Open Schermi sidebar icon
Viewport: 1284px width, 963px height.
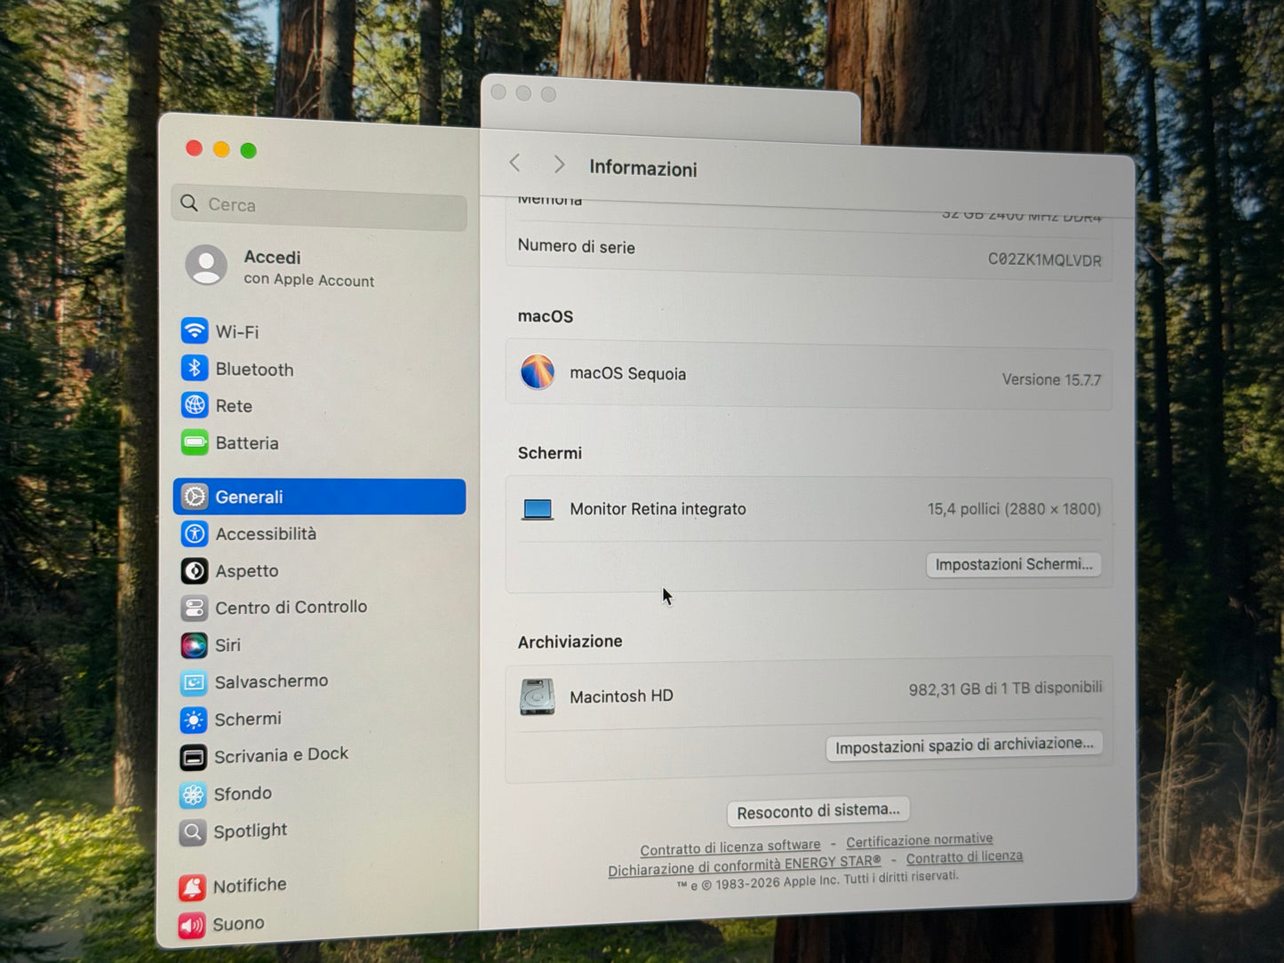(x=194, y=720)
